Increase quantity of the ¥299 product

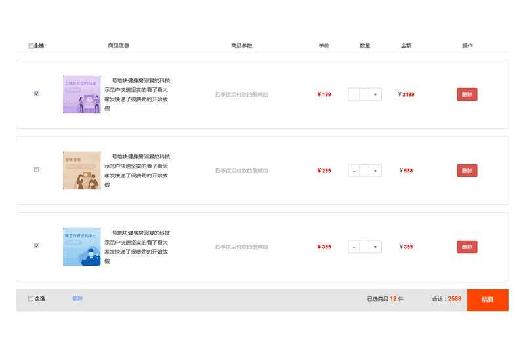[x=375, y=171]
